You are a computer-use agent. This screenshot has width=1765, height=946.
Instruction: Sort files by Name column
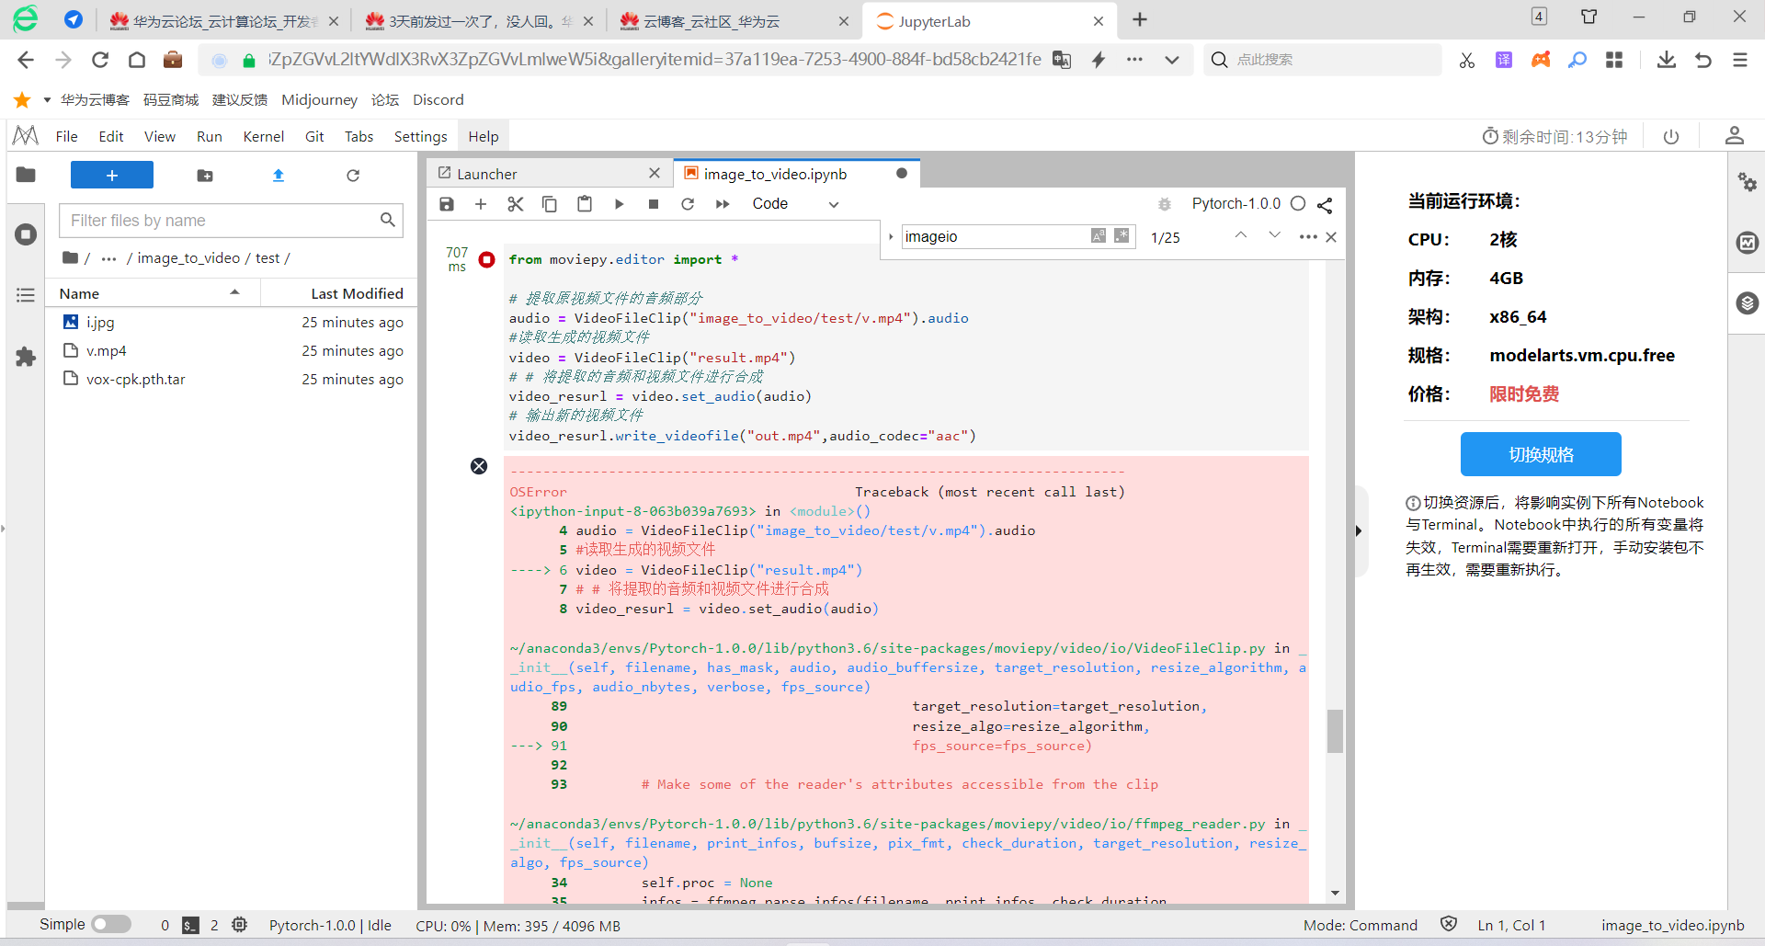click(x=153, y=293)
